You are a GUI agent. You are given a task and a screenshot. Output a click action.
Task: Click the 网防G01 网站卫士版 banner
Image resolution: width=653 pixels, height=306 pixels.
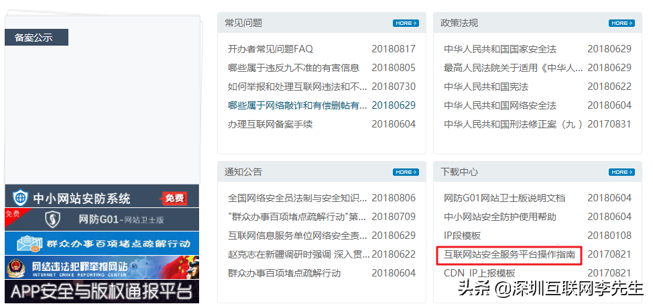point(102,219)
